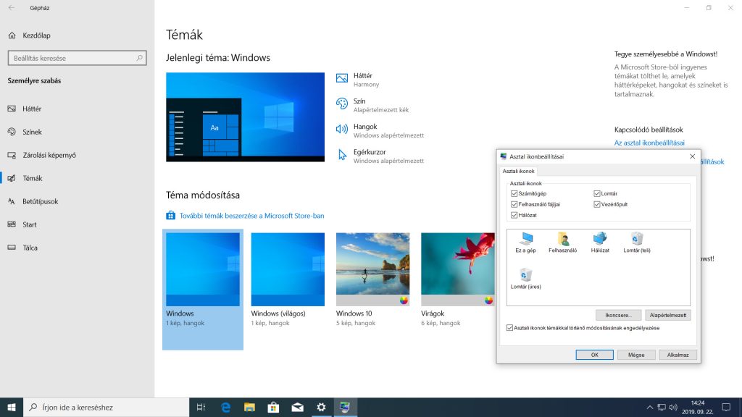Click the Alkalmaz button
This screenshot has width=742, height=417.
(678, 355)
